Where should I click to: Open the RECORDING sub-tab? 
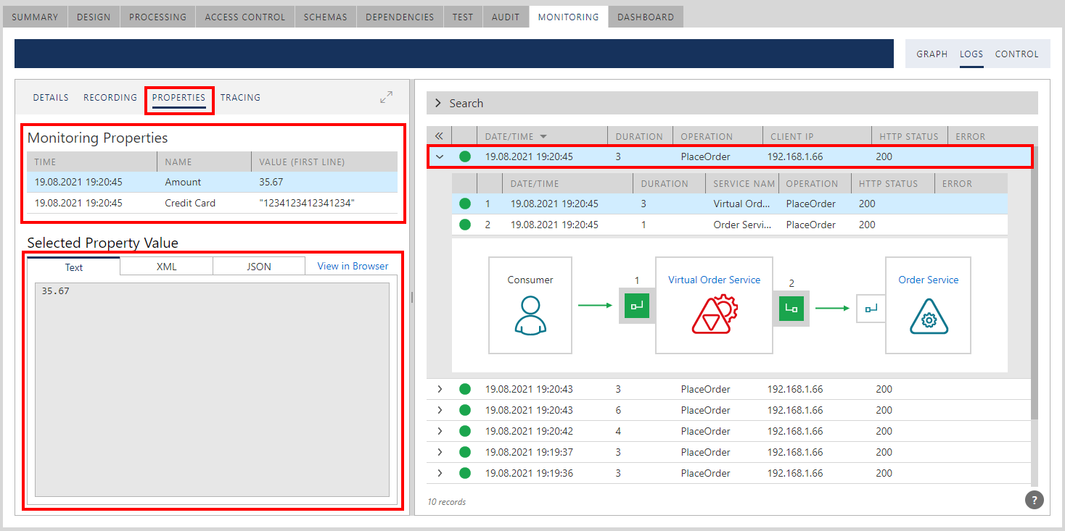[110, 97]
